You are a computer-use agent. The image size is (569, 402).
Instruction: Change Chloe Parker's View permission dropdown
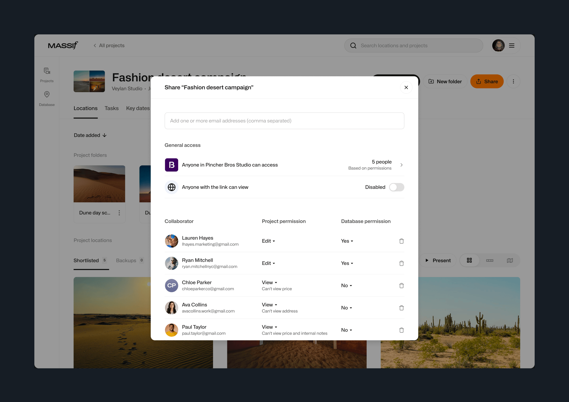(x=269, y=282)
